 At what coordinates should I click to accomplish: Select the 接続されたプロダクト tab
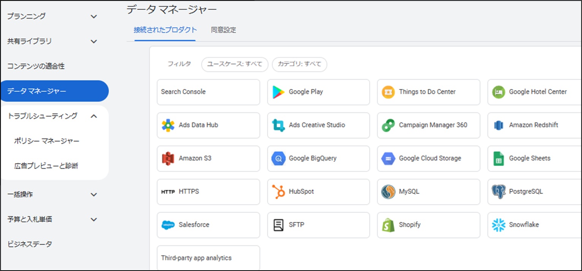pyautogui.click(x=165, y=30)
